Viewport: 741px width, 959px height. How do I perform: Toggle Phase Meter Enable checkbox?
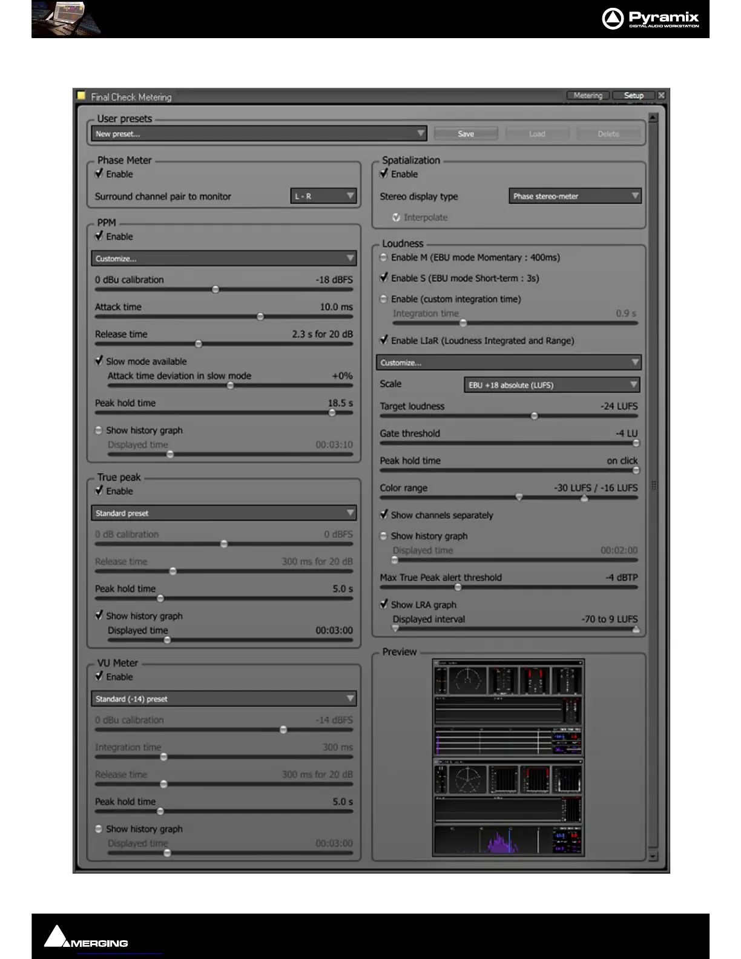(99, 174)
